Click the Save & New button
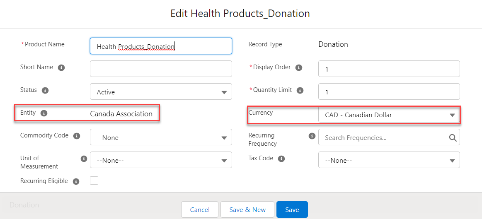This screenshot has width=482, height=219. point(247,209)
